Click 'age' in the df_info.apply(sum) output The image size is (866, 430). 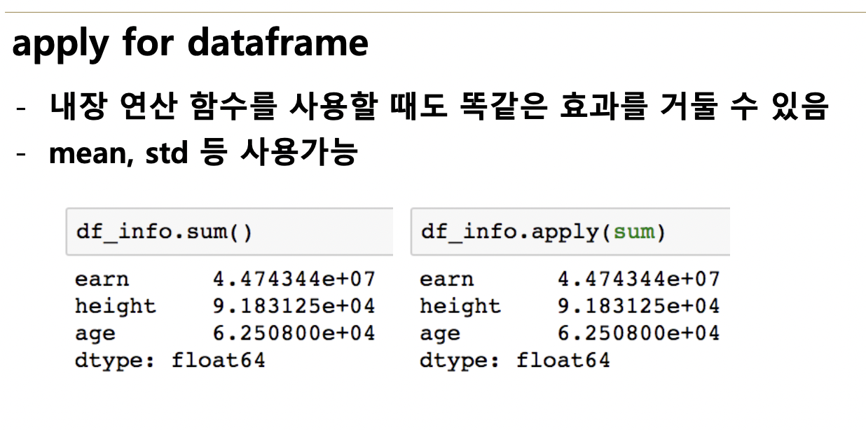tap(440, 335)
